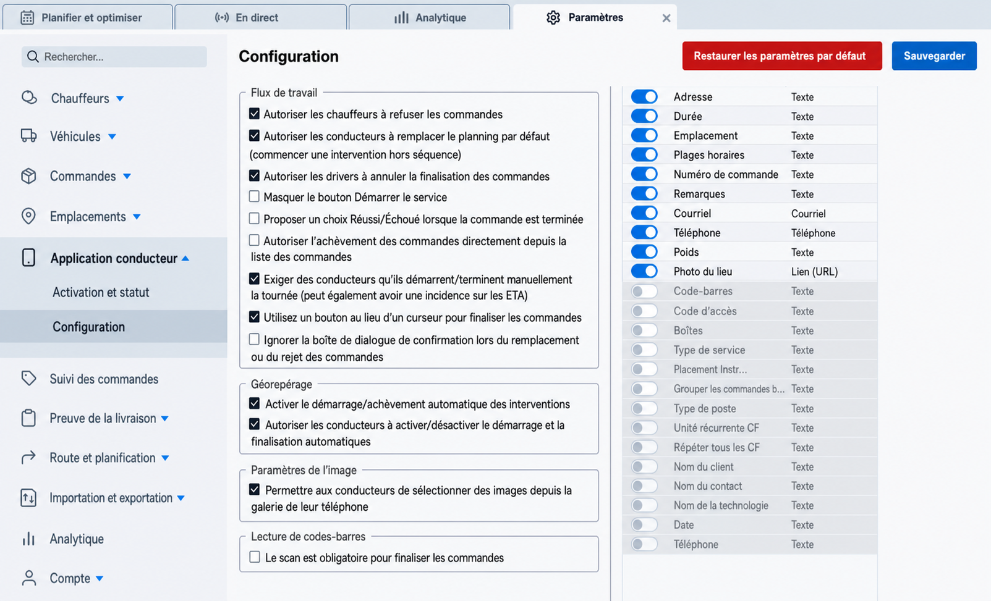
Task: Click the Sauvegarder button
Action: coord(934,56)
